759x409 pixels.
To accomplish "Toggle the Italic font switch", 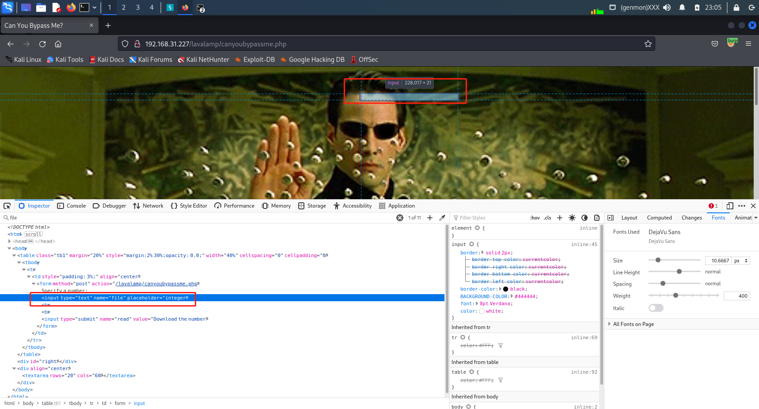I will [656, 308].
